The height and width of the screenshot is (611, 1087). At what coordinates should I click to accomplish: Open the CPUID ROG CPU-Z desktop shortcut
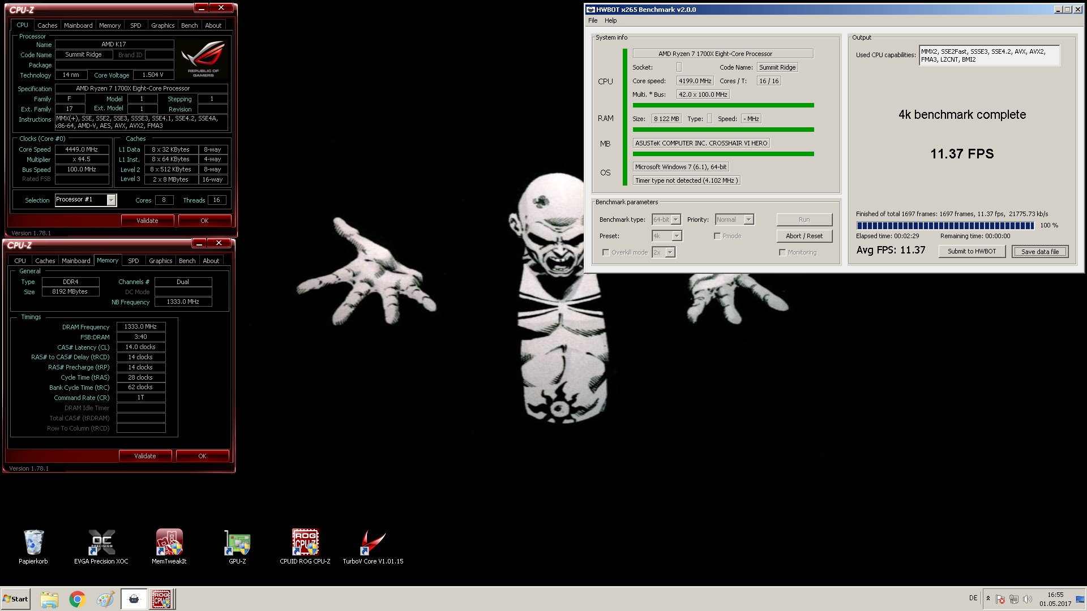(x=305, y=546)
